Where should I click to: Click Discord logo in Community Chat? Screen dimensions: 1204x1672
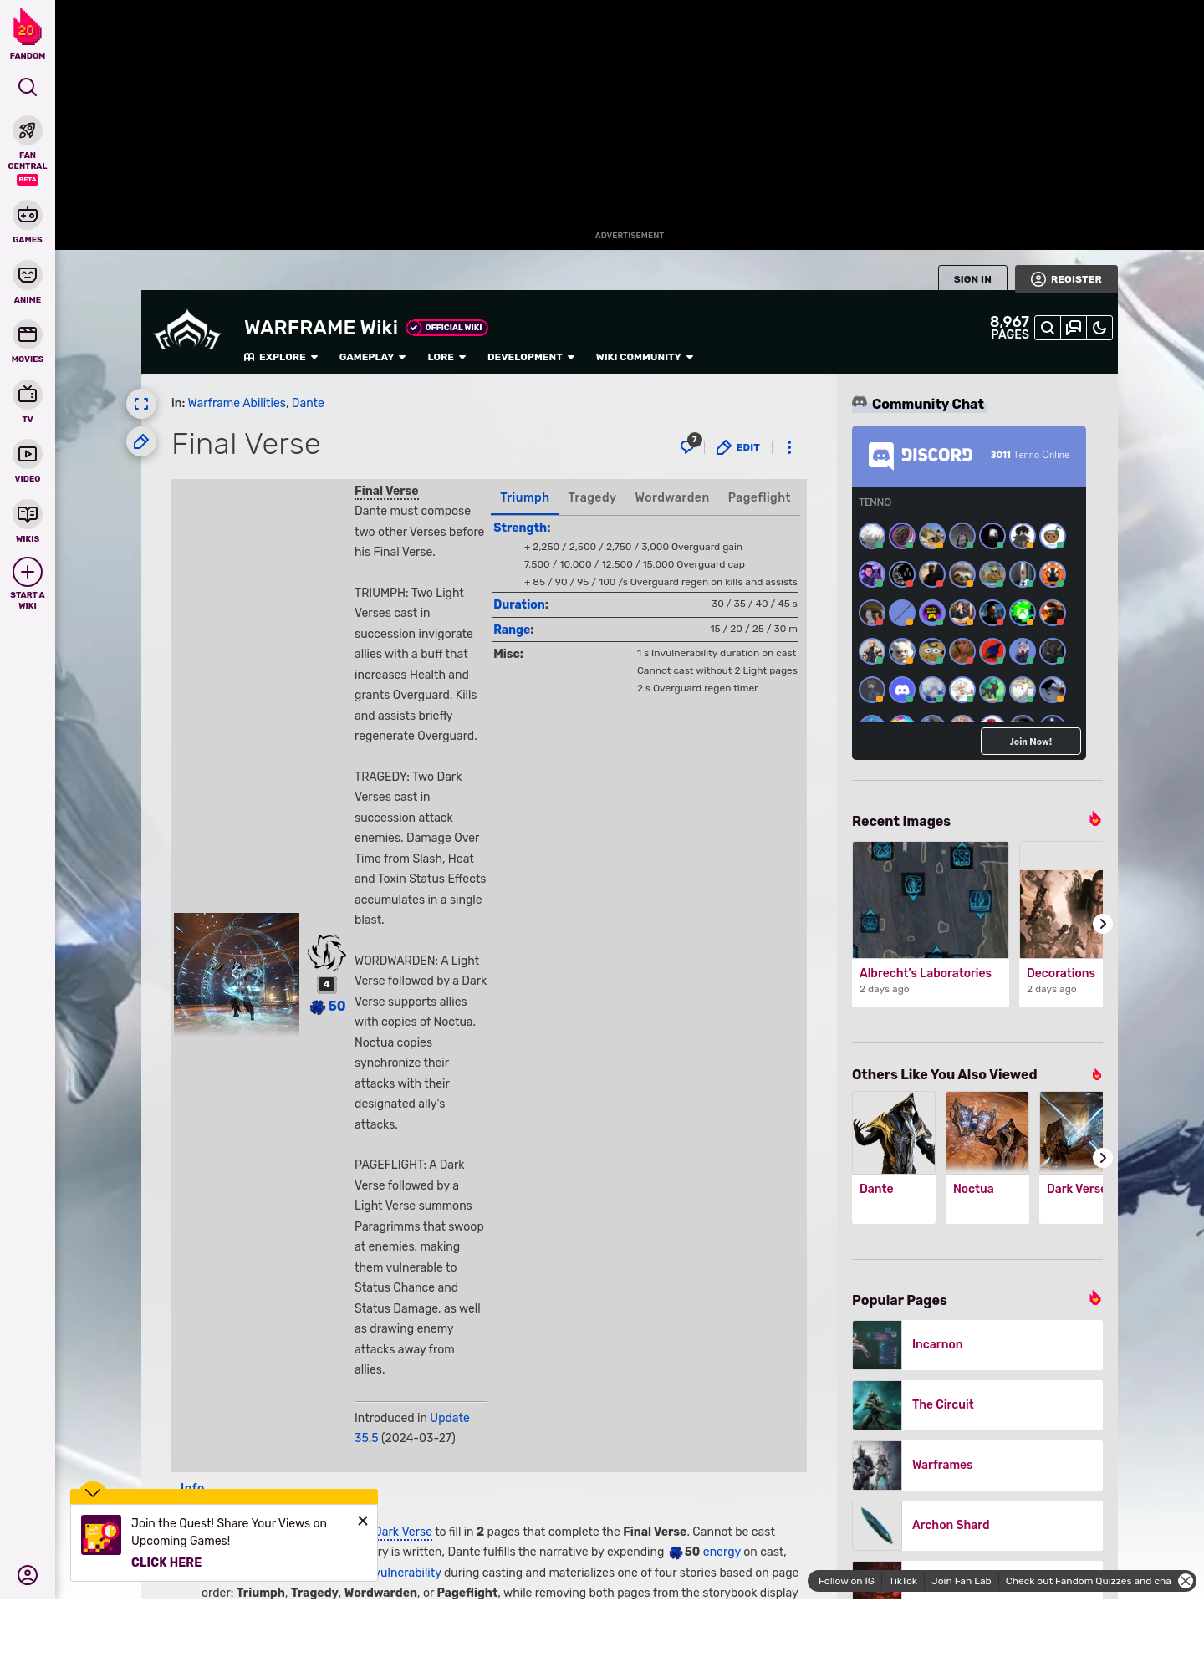click(x=920, y=455)
